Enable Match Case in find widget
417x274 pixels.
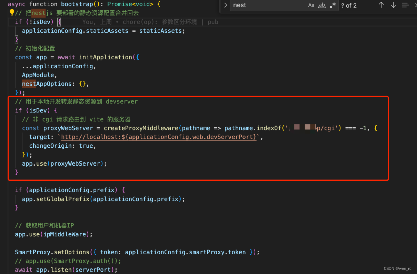[311, 5]
